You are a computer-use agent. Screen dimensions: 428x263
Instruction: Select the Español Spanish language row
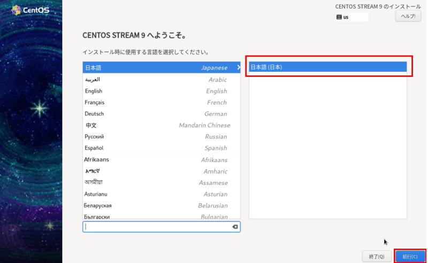pos(162,148)
